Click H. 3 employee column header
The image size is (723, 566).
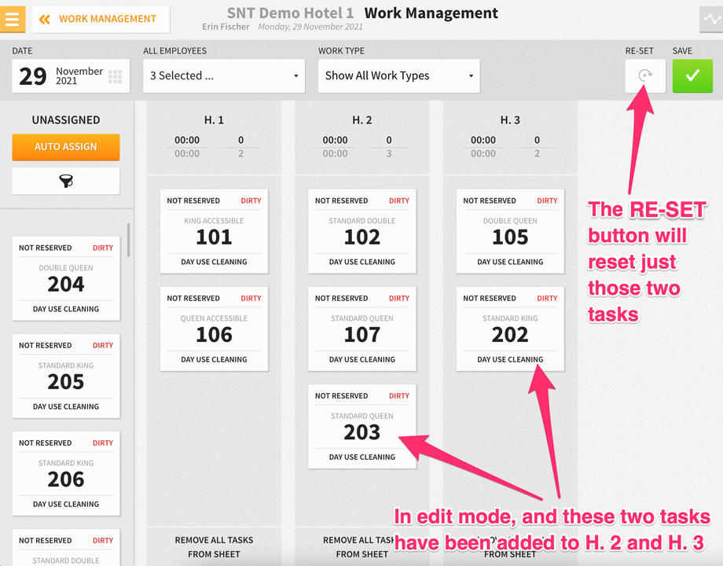pos(510,120)
